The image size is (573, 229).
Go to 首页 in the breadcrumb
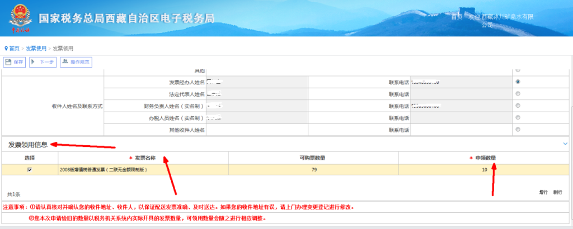click(14, 49)
